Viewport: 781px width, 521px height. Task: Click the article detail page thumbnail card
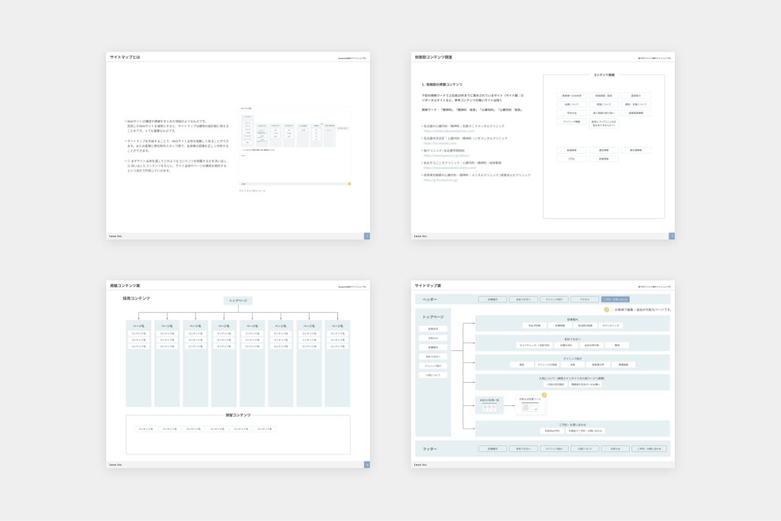click(530, 406)
